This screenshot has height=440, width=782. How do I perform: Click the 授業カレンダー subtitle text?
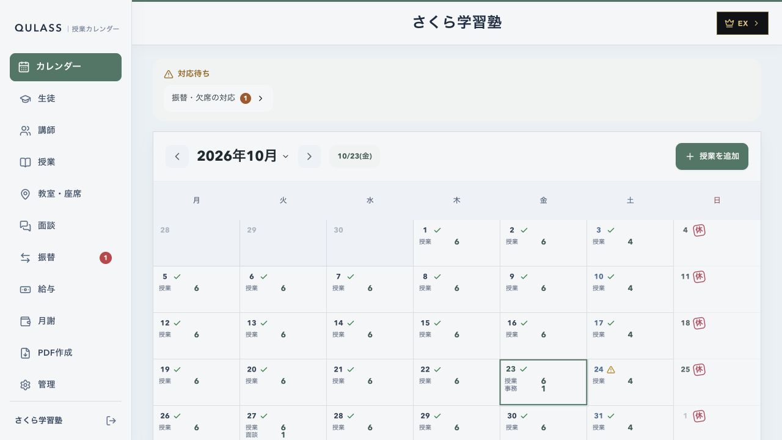tap(95, 29)
